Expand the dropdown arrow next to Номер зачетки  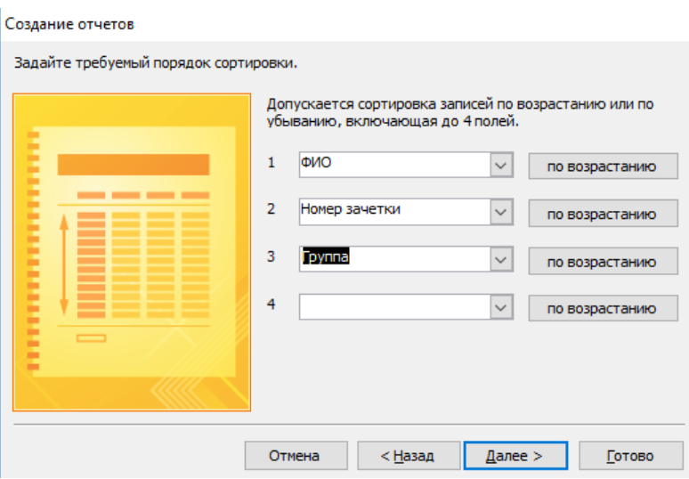pos(501,213)
